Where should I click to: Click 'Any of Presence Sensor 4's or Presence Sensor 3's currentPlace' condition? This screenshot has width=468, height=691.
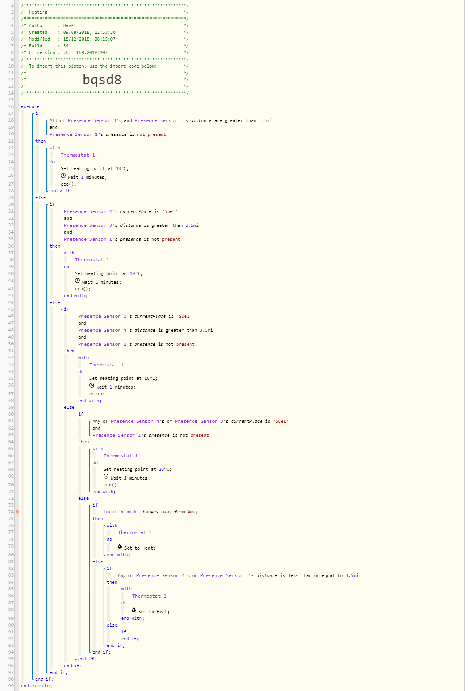[191, 421]
